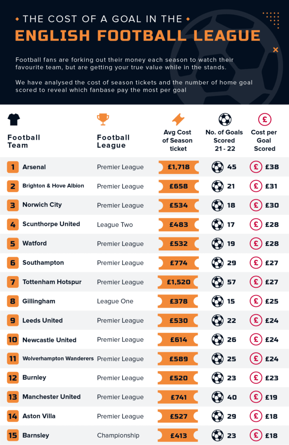Click the red pound icon above Cost per Goal

point(264,119)
